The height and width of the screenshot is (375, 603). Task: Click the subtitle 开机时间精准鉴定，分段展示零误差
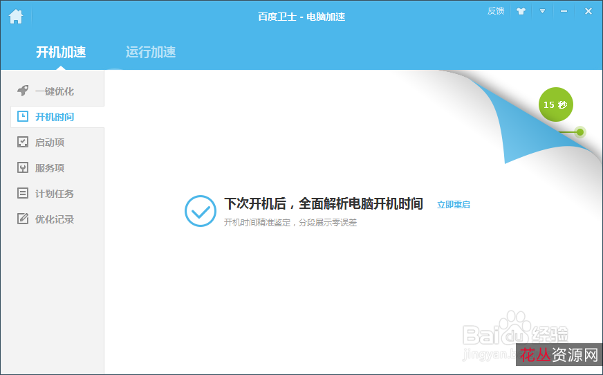[x=290, y=222]
